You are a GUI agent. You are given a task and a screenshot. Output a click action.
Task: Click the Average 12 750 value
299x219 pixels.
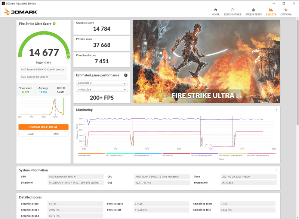[43, 92]
